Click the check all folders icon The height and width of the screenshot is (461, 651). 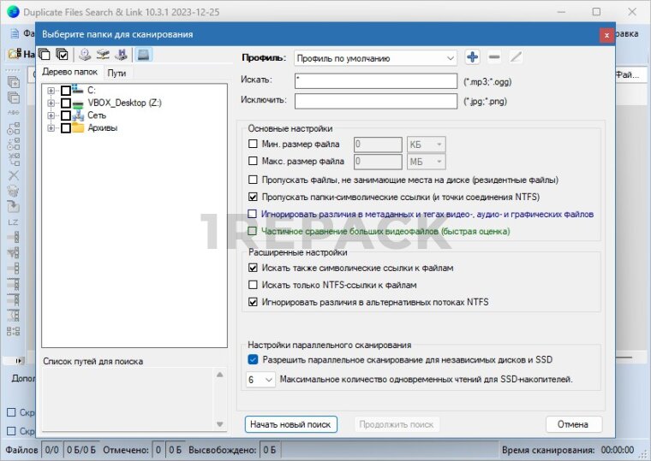[63, 55]
